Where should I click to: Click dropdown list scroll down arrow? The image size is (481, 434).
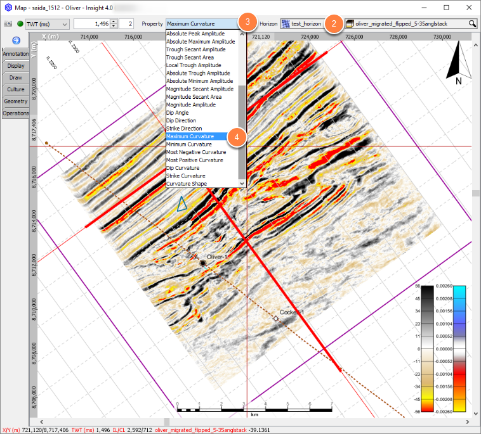(x=242, y=184)
